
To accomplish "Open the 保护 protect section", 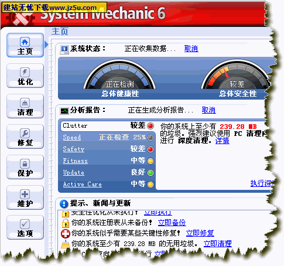I will coord(25,167).
